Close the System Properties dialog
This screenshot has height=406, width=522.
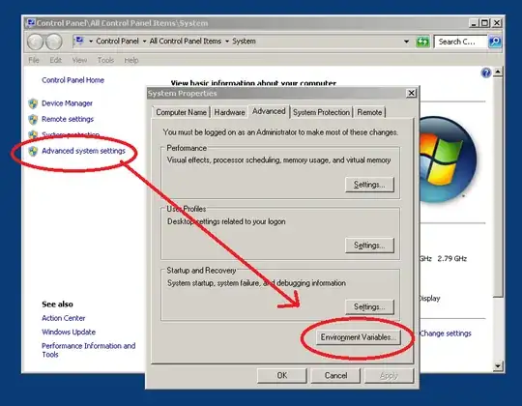coord(412,93)
